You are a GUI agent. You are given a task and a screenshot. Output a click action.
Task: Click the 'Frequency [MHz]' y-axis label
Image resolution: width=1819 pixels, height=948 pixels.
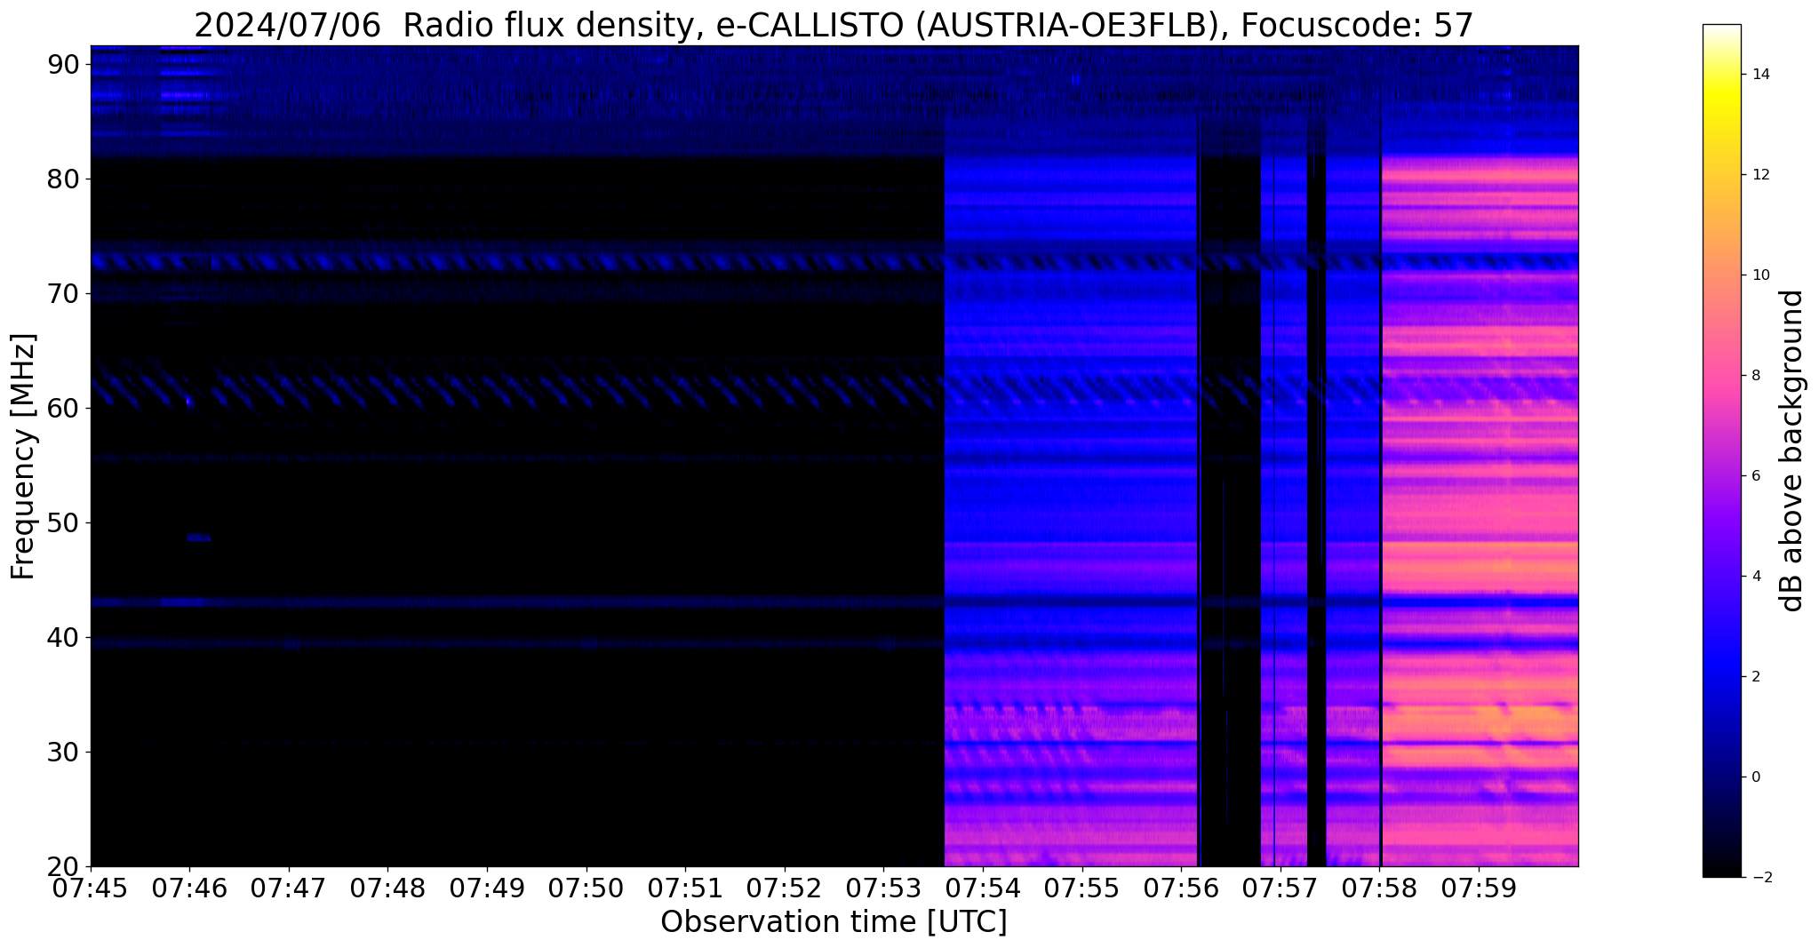[24, 457]
